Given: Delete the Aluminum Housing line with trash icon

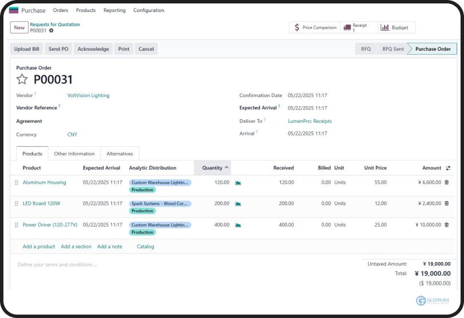Looking at the screenshot, I should 446,183.
